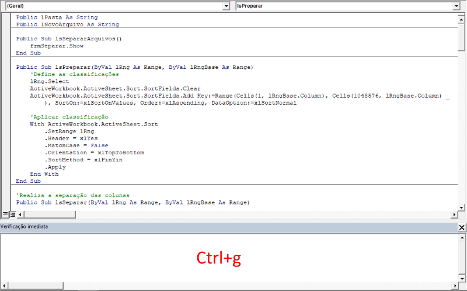467x291 pixels.
Task: Click code window horizontal scrollbar thumb
Action: tap(50, 214)
